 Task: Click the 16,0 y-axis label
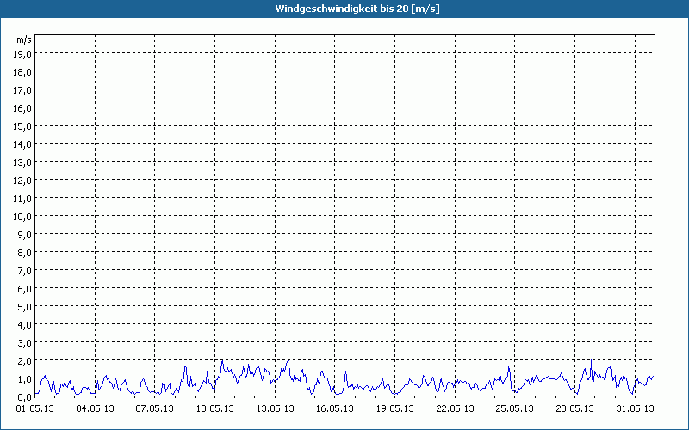tap(22, 108)
